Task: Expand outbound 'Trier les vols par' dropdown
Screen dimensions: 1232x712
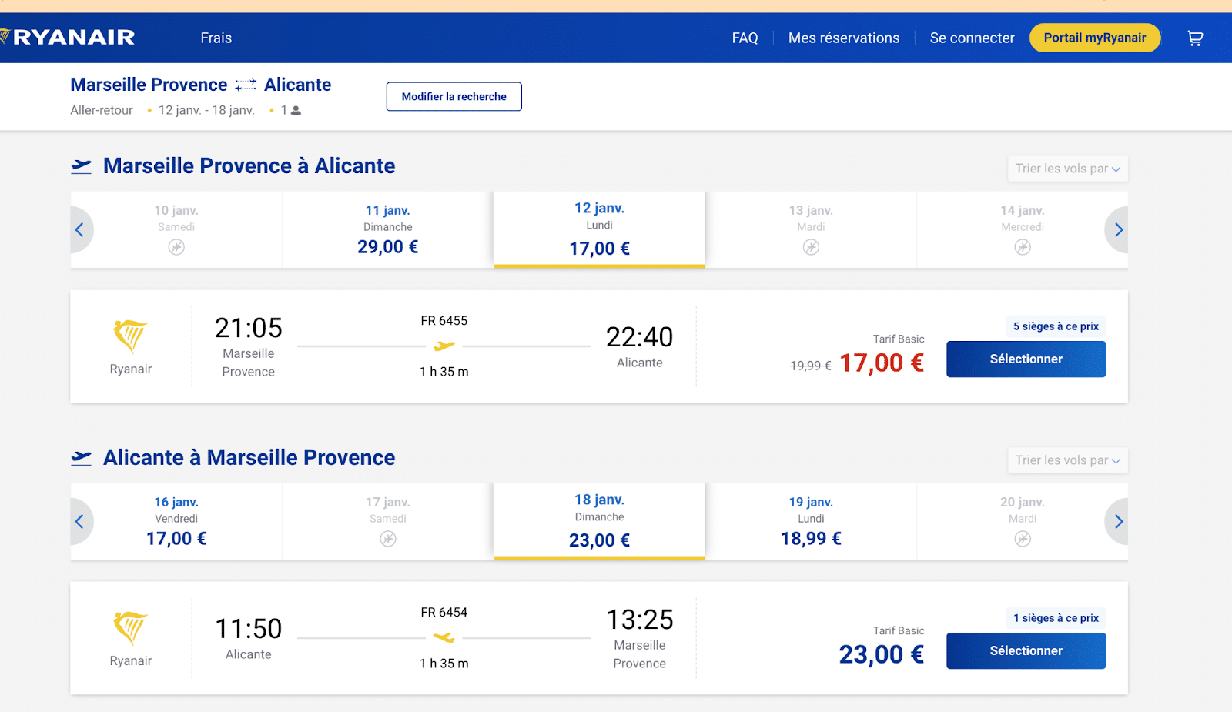Action: click(x=1067, y=169)
